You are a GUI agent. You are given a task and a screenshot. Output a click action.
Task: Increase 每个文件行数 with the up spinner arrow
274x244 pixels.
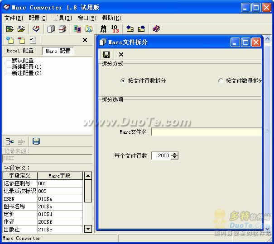click(x=174, y=154)
